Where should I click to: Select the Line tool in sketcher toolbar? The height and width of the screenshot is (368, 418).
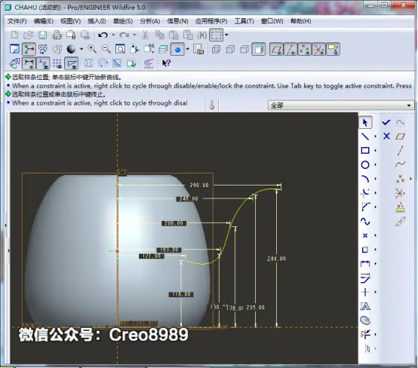point(365,136)
